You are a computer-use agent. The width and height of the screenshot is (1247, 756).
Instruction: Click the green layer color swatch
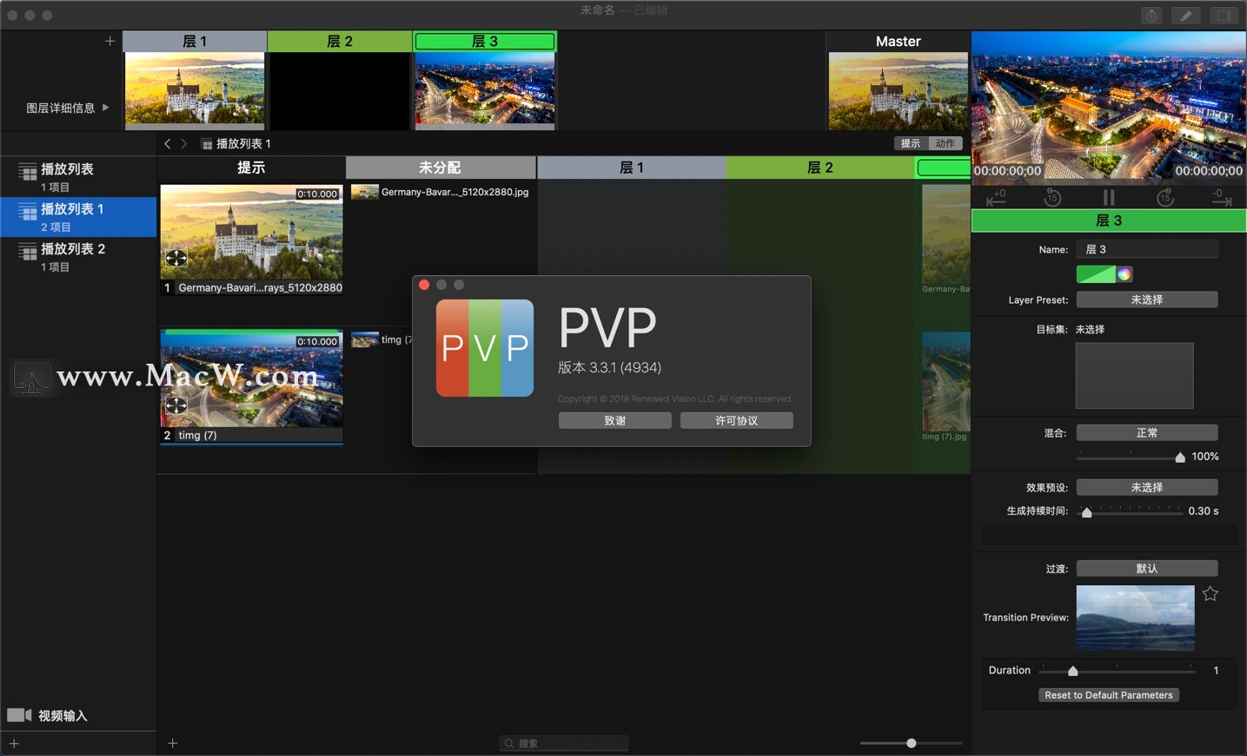click(1095, 273)
